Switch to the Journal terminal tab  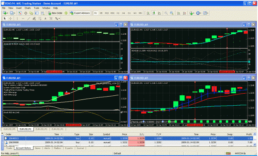point(80,148)
